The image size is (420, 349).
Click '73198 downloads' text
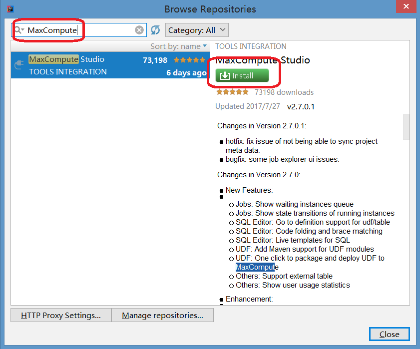tap(284, 92)
